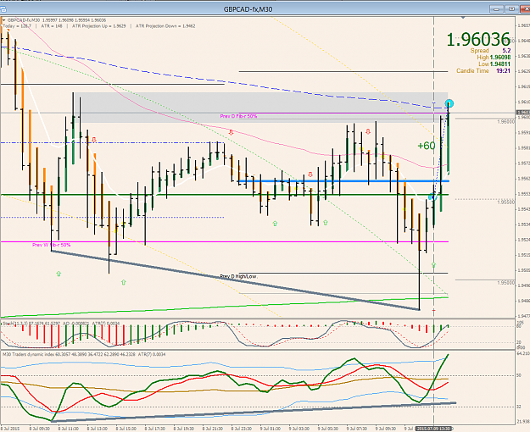Select cyan circle marker at the latest candle high
This screenshot has width=530, height=432.
(x=449, y=103)
